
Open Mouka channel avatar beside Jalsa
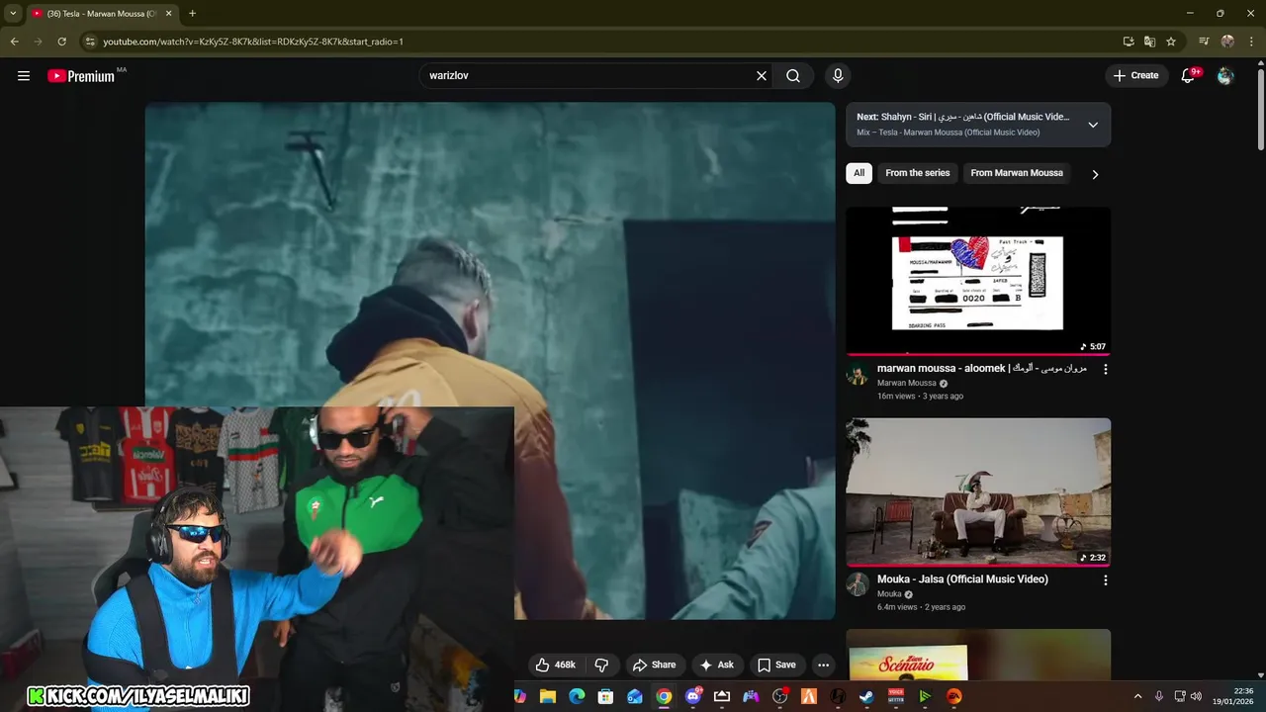(x=858, y=584)
